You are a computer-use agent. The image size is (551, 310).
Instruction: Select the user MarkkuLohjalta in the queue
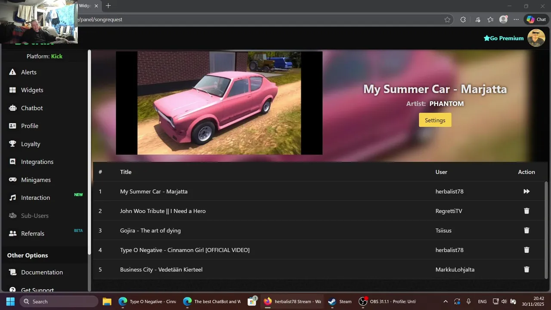(x=455, y=270)
